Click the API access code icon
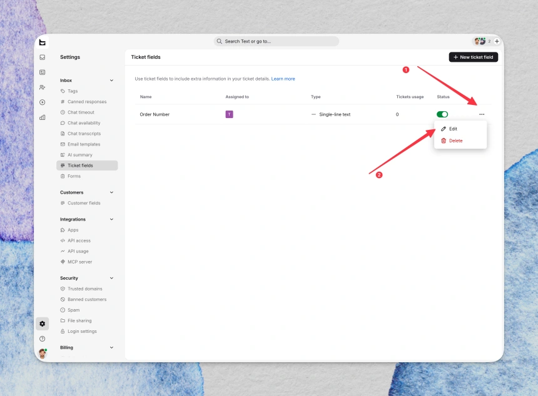This screenshot has height=396, width=538. click(63, 240)
